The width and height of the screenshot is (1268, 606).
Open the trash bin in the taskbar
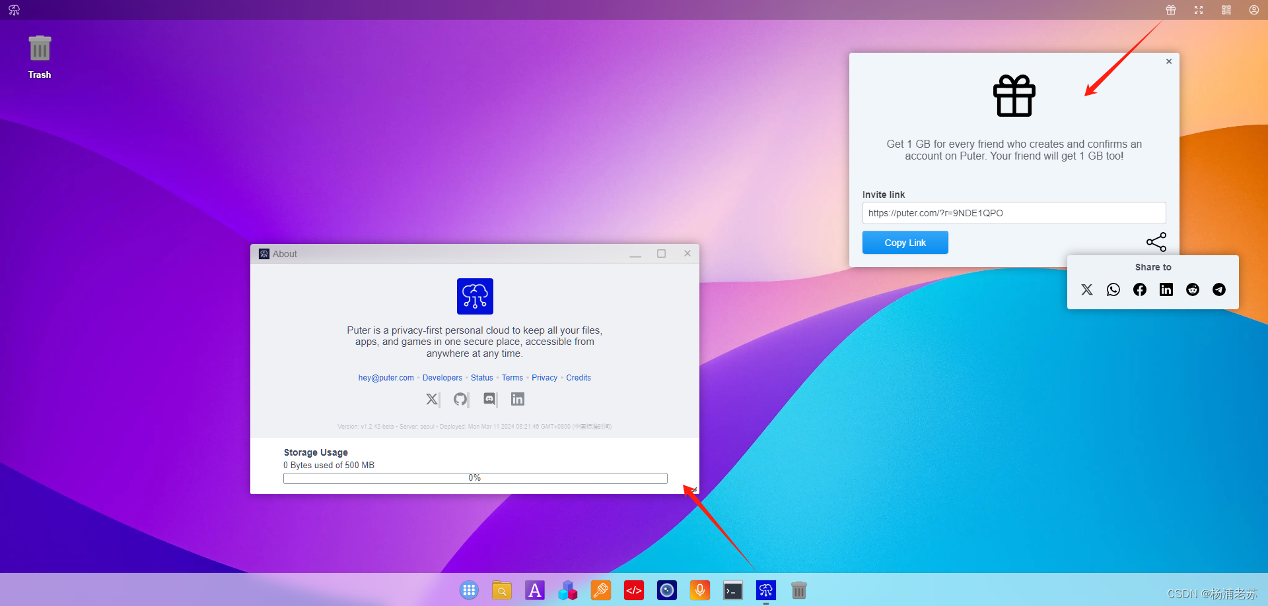click(x=799, y=590)
